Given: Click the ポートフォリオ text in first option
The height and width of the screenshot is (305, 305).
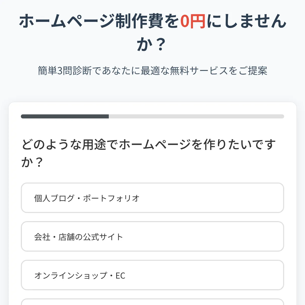Looking at the screenshot, I should click(x=111, y=198).
